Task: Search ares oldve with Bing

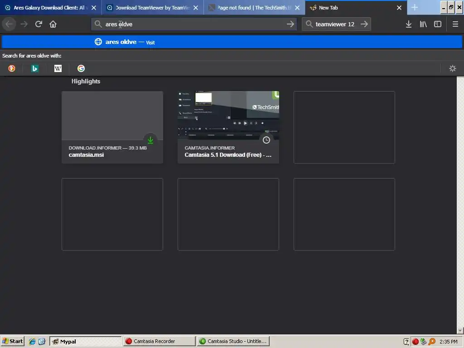Action: coord(35,69)
